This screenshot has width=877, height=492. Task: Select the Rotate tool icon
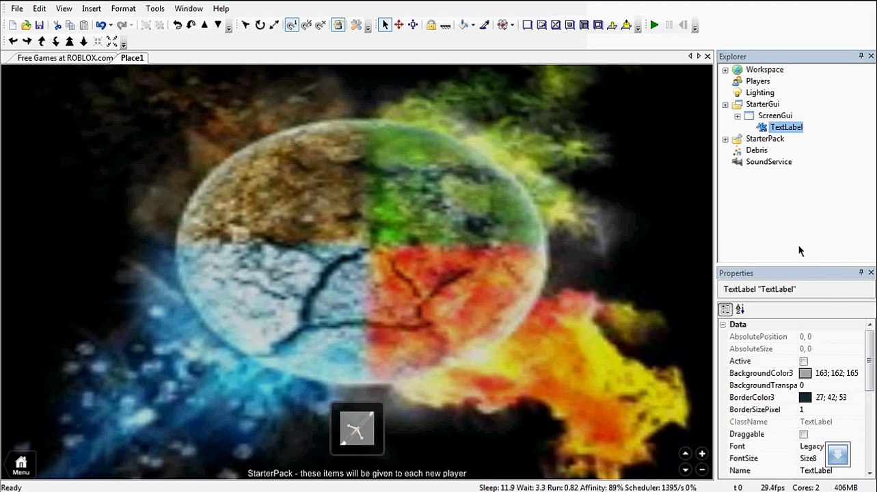tap(260, 25)
